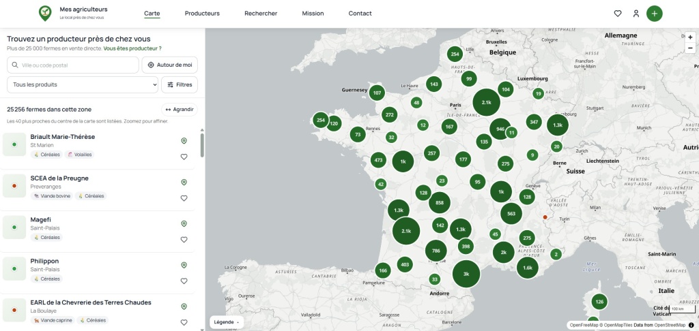Click the map attribution info icon
Image resolution: width=699 pixels, height=331 pixels.
[691, 326]
